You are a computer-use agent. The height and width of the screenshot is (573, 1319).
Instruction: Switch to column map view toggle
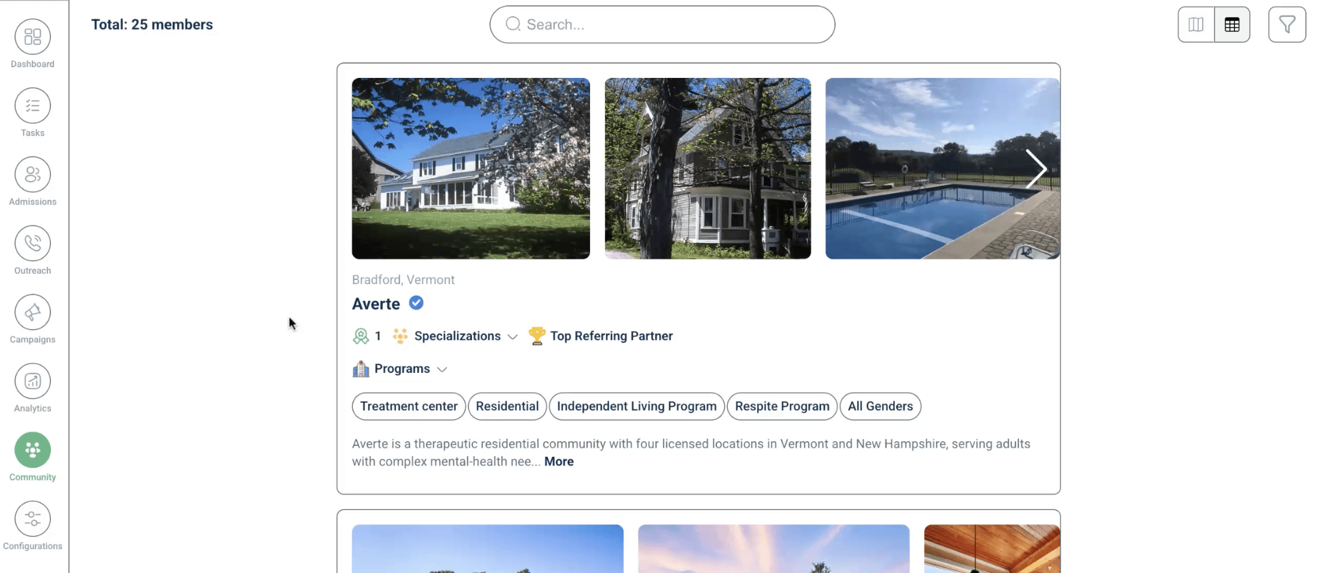[1196, 25]
